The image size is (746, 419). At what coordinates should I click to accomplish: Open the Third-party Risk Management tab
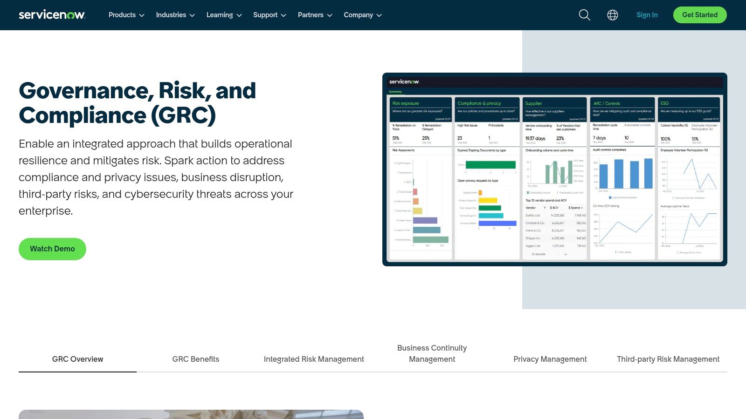(668, 359)
